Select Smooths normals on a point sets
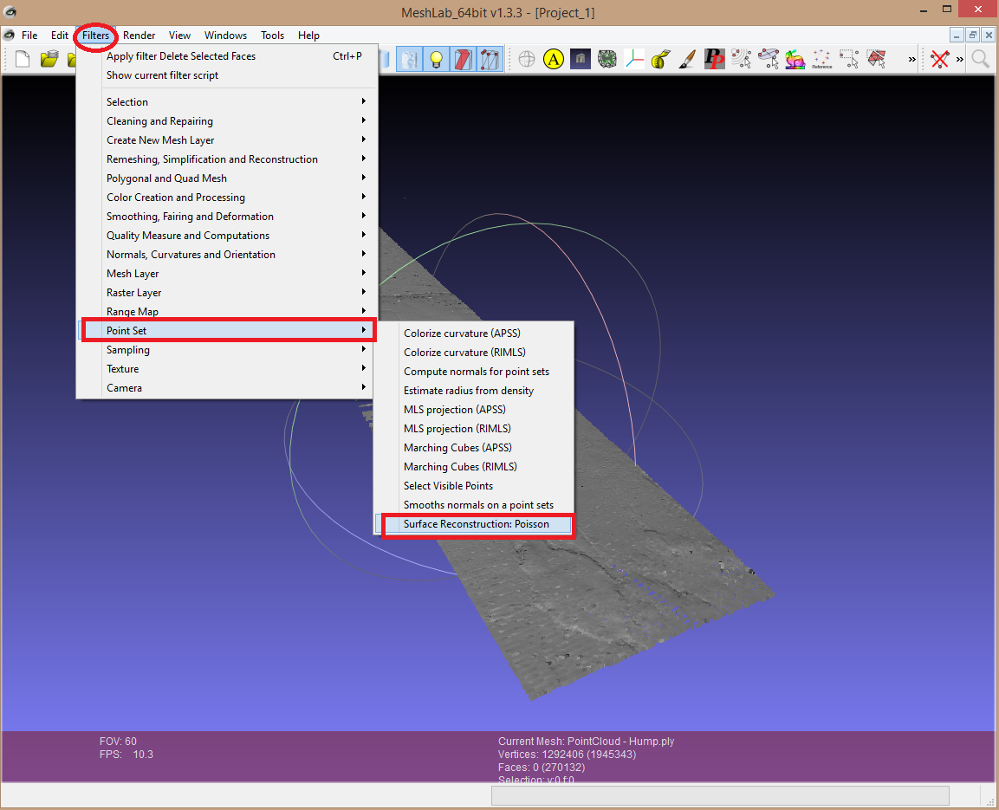 (473, 505)
